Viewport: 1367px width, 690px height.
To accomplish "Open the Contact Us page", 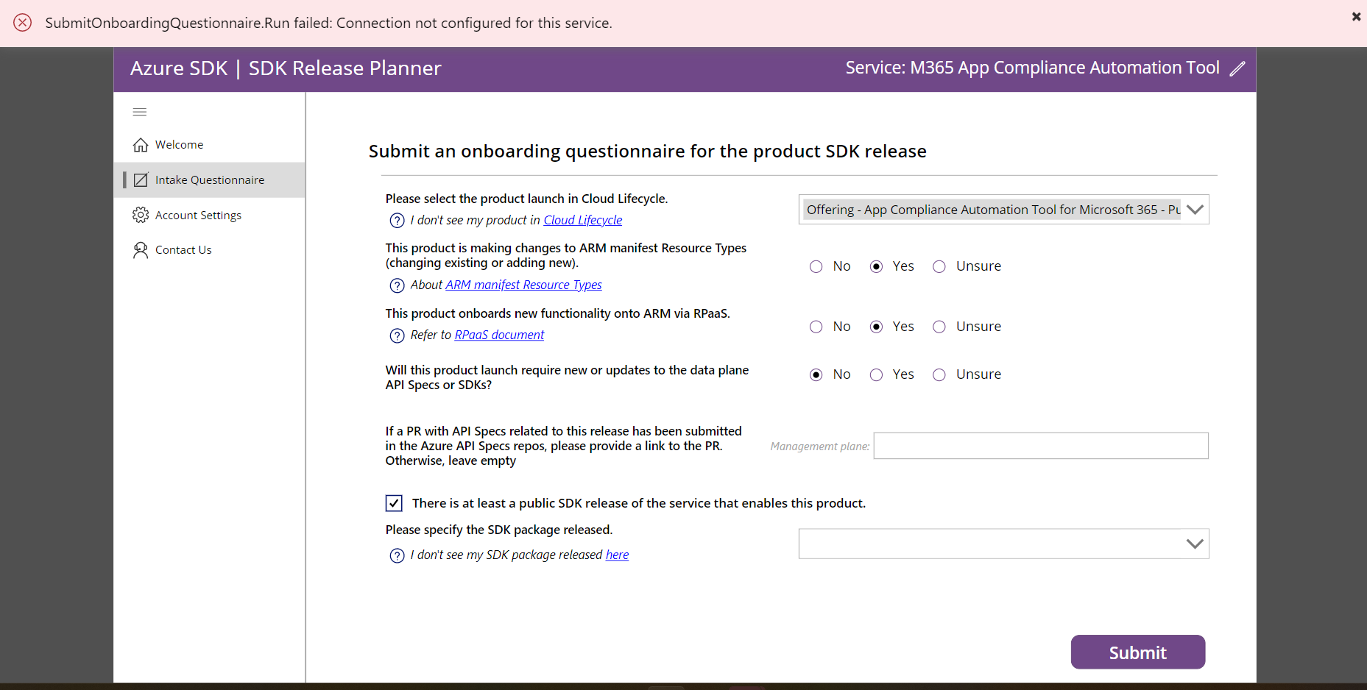I will pos(210,250).
